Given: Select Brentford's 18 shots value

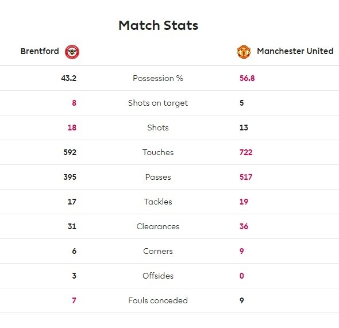Looking at the screenshot, I should tap(72, 128).
